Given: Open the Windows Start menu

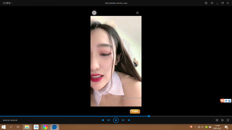Looking at the screenshot, I should coord(4,127).
